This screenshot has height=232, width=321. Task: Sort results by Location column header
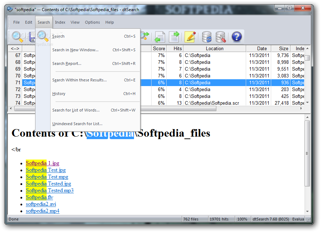[x=215, y=48]
